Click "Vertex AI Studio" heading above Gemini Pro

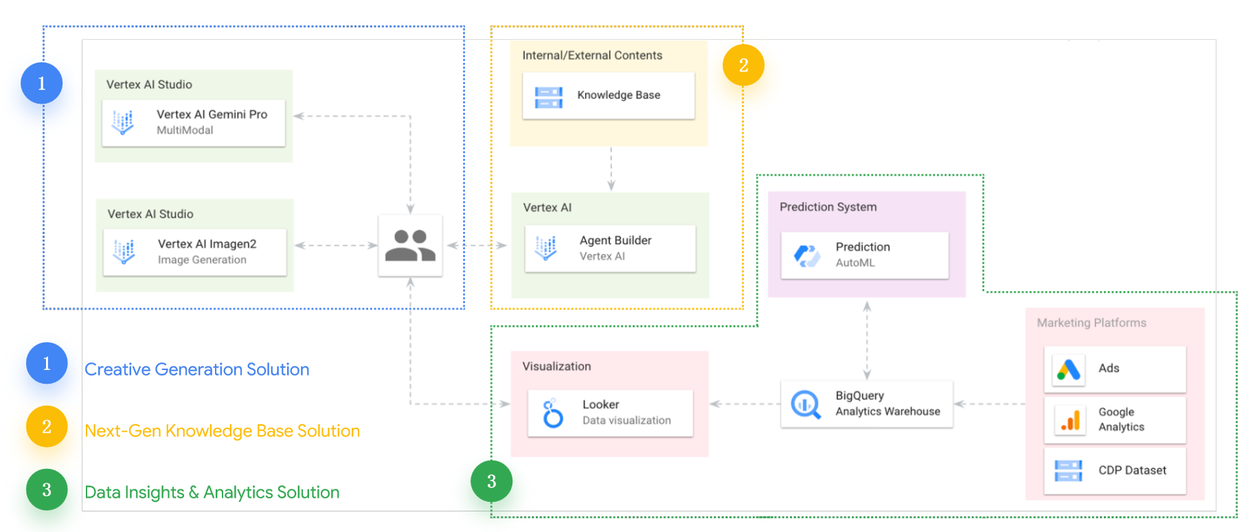149,84
